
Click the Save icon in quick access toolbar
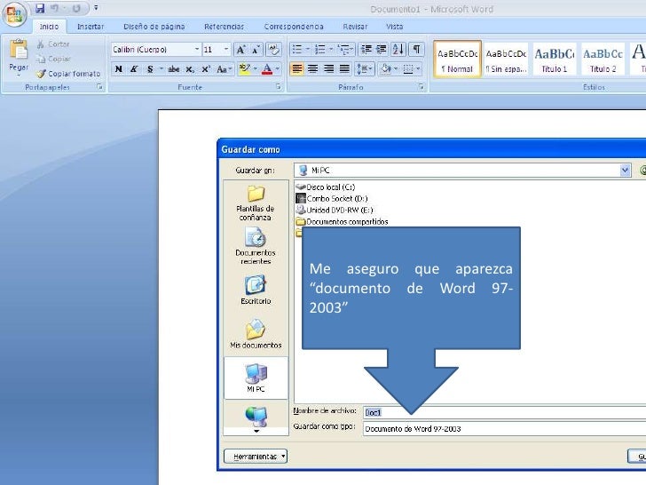point(40,8)
